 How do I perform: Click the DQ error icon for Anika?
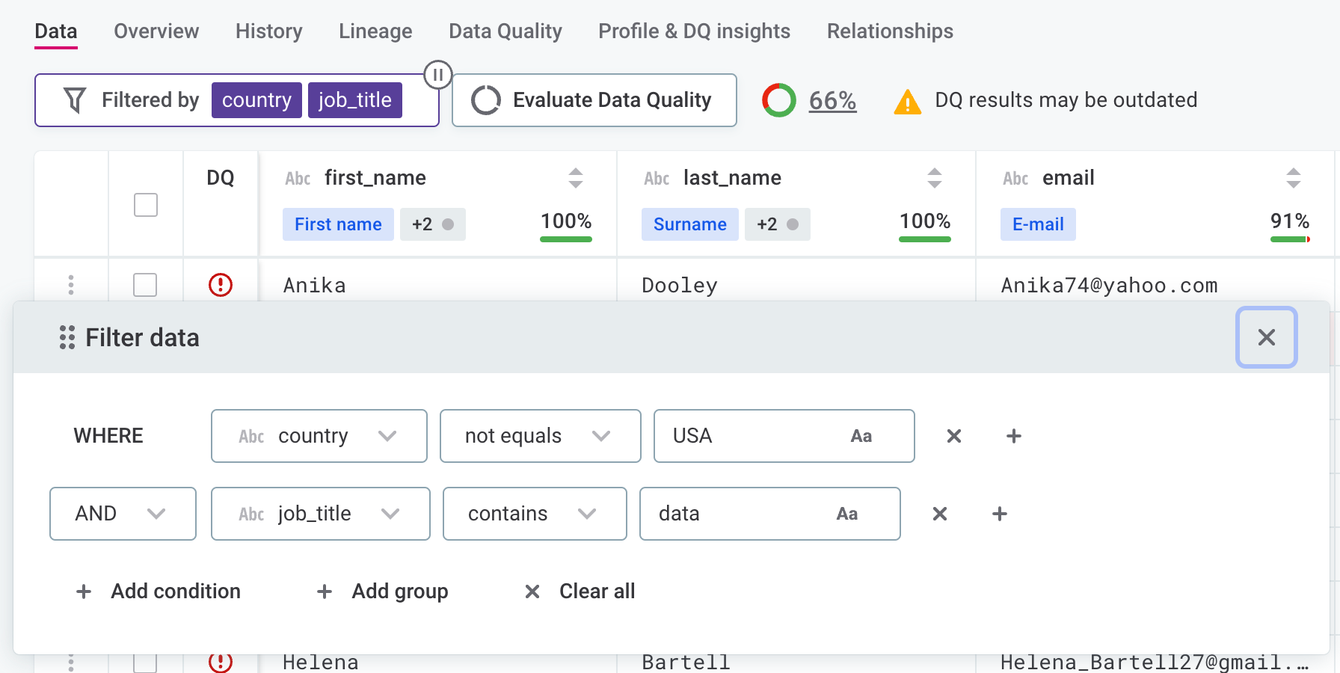[221, 285]
